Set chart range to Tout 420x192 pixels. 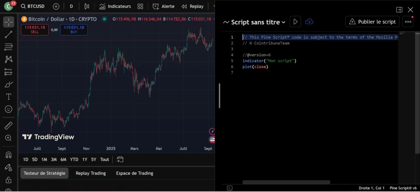coord(105,159)
